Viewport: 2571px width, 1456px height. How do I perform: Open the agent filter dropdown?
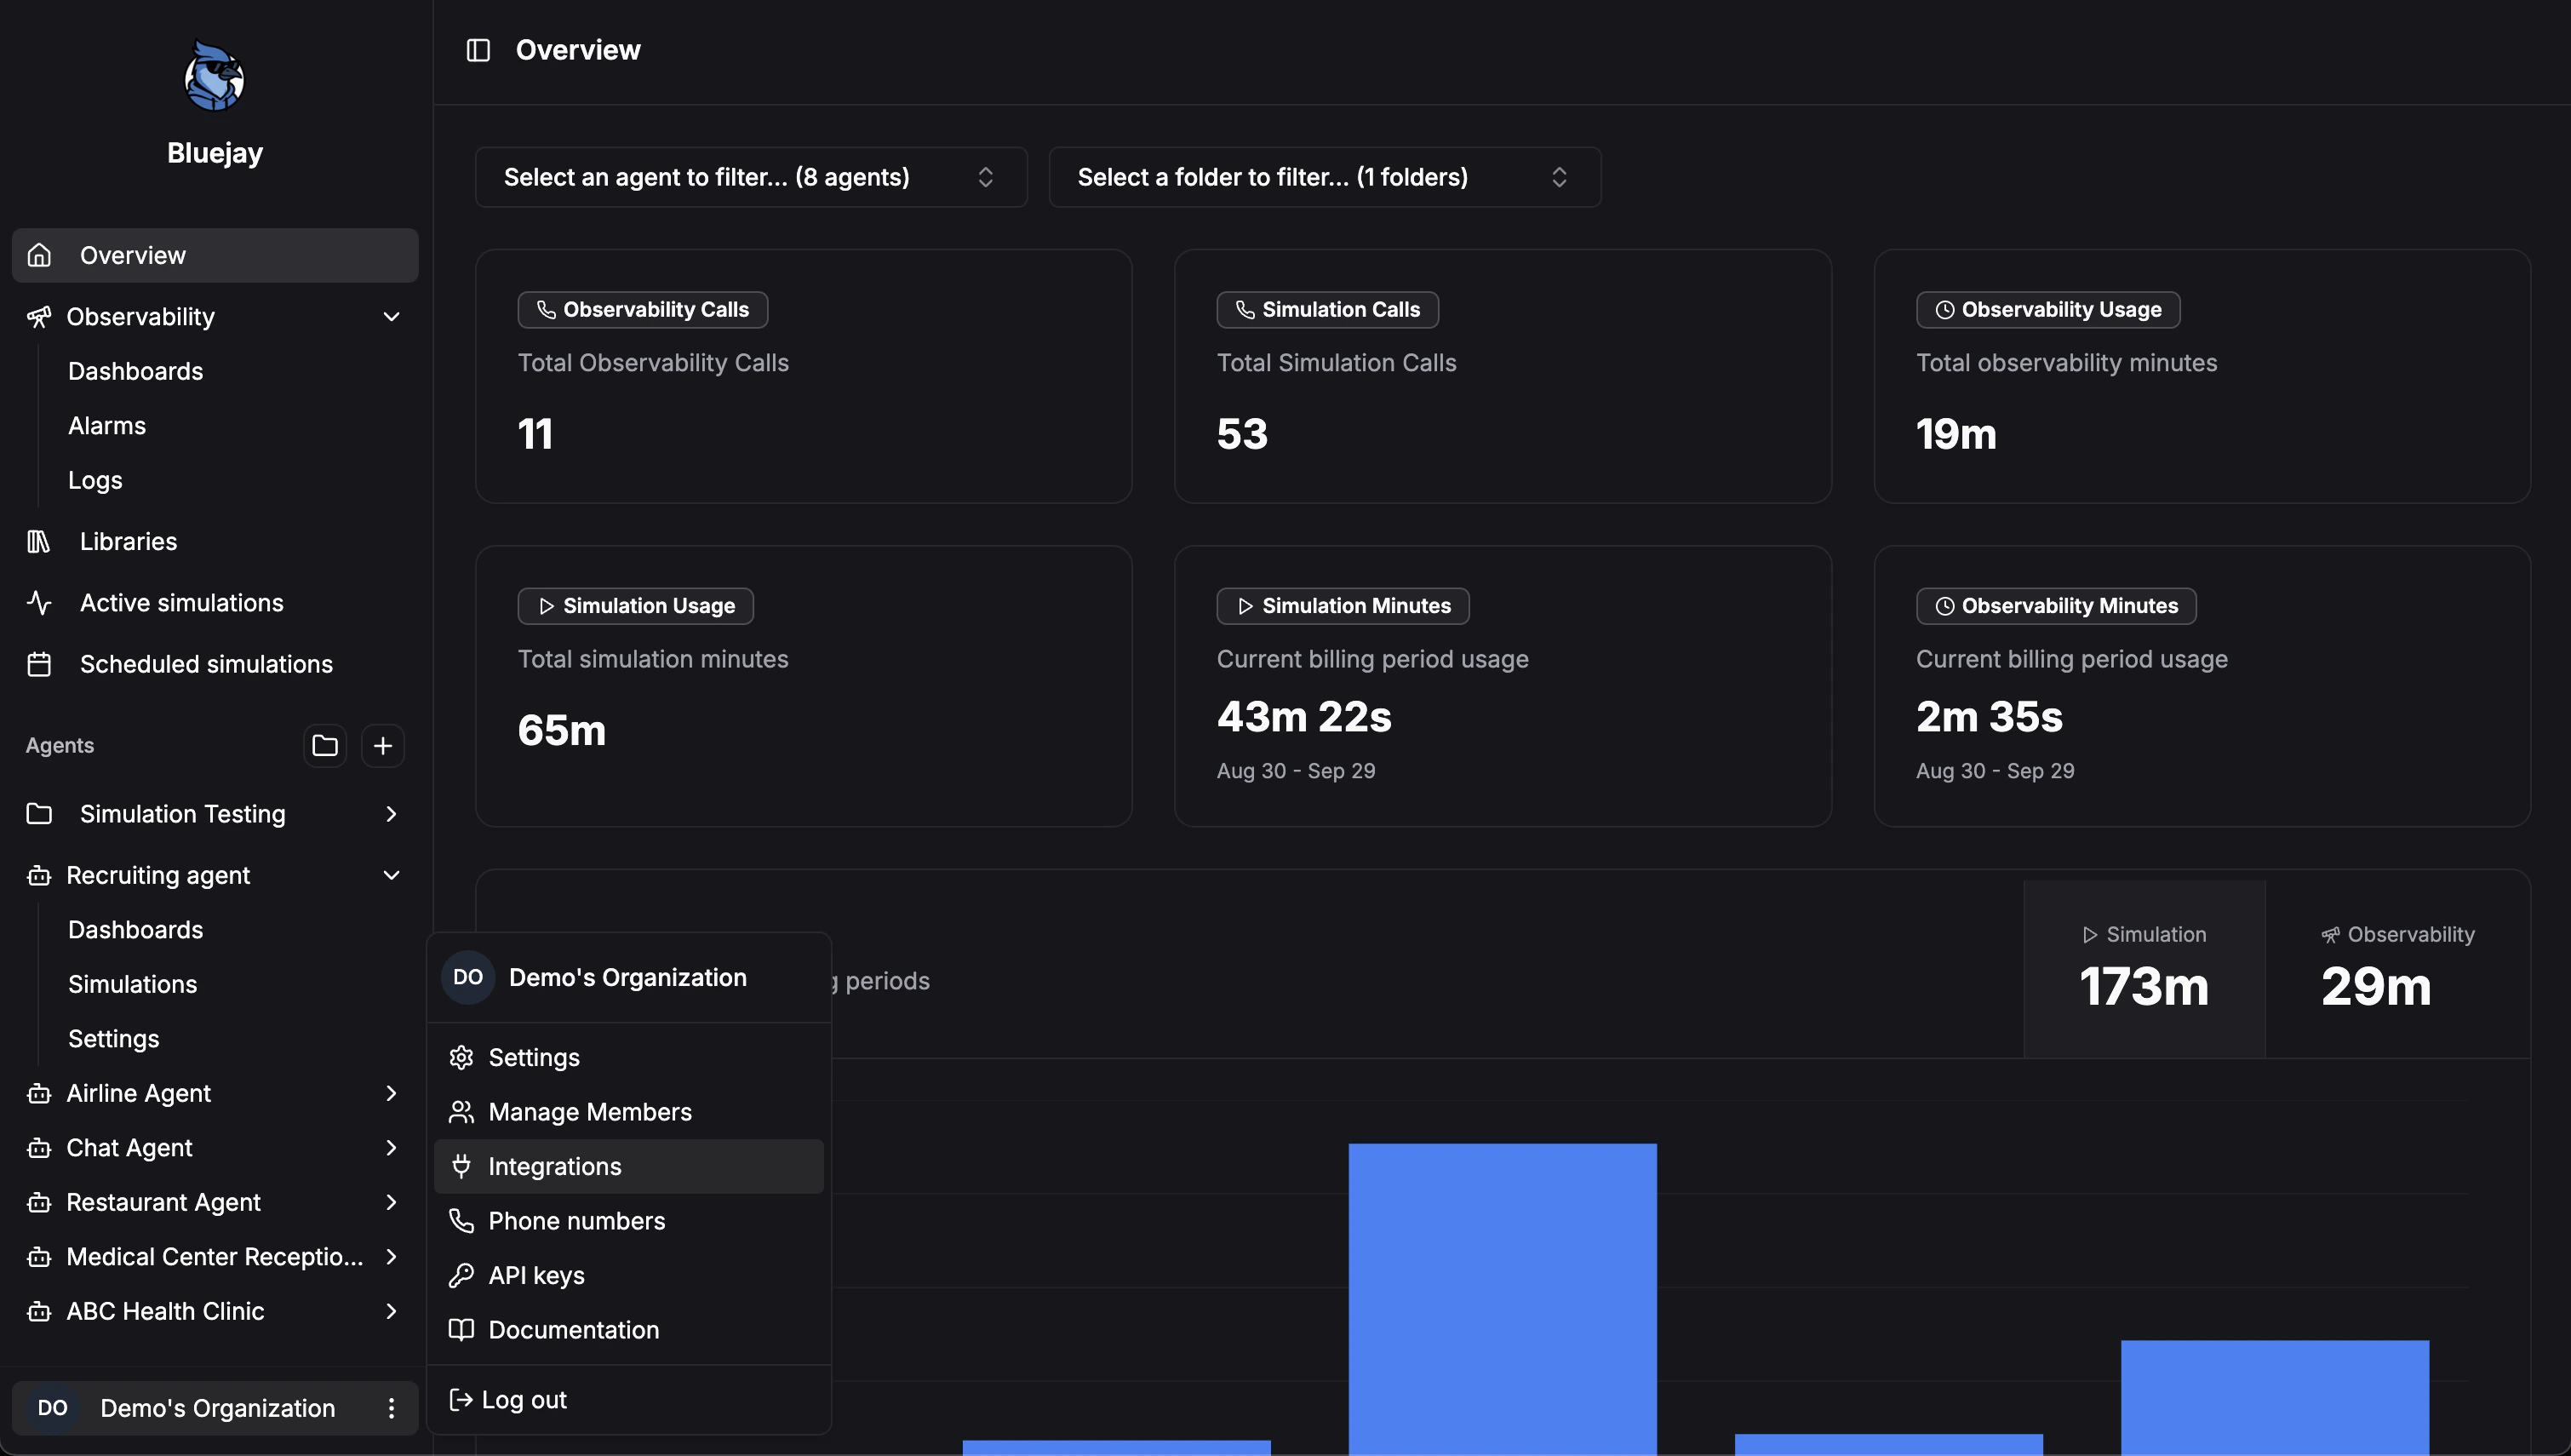point(751,177)
